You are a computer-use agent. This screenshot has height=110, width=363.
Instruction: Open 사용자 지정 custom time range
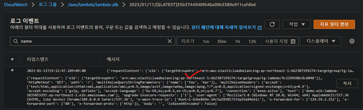coord(280,41)
